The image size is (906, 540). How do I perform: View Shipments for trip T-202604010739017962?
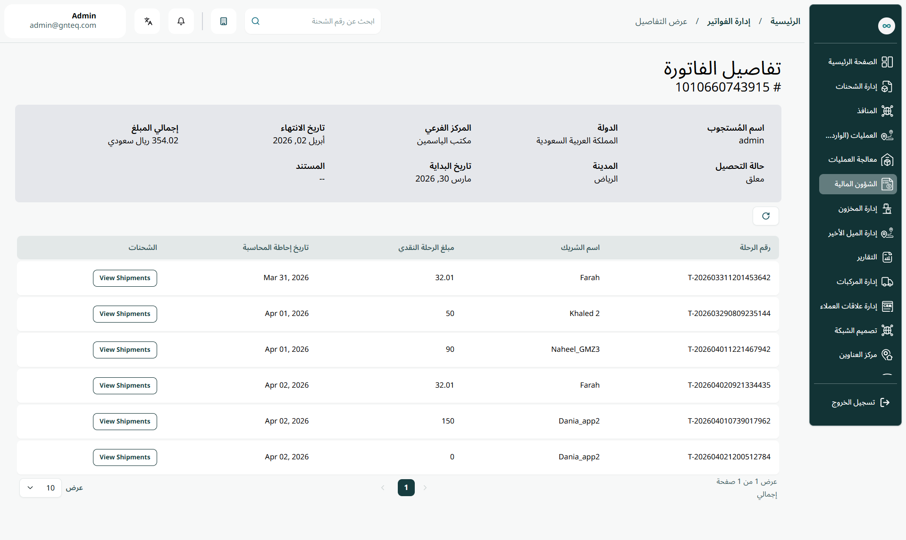point(125,422)
